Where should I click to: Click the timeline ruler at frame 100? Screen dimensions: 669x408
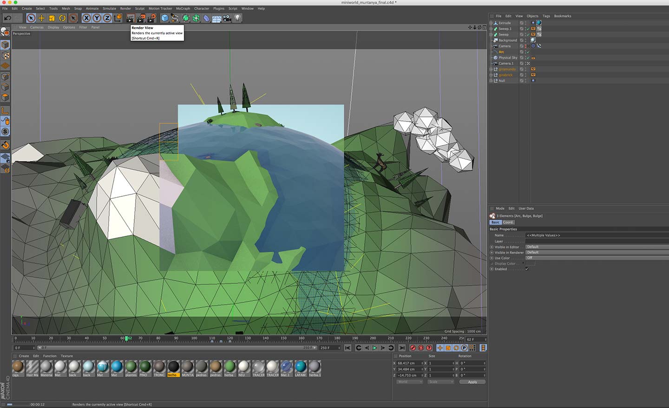194,338
